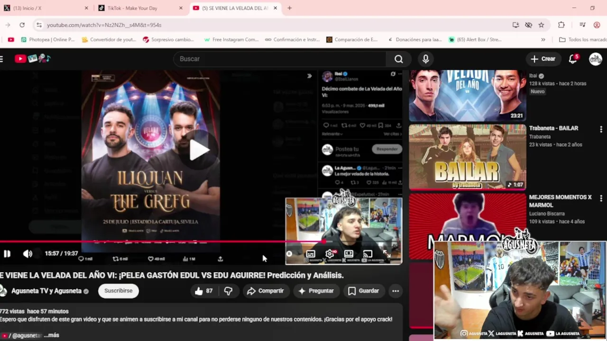607x341 pixels.
Task: Click the site information icon in address bar
Action: click(x=39, y=25)
